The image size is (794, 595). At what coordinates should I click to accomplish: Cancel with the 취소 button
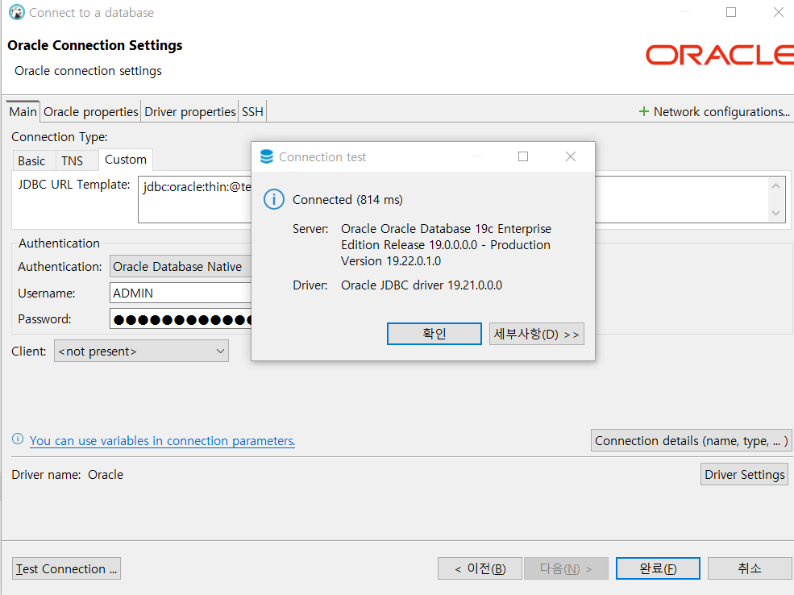tap(750, 568)
